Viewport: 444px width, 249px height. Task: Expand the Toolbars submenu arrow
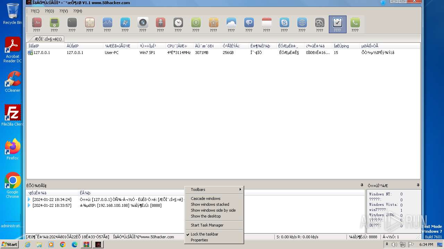(240, 190)
